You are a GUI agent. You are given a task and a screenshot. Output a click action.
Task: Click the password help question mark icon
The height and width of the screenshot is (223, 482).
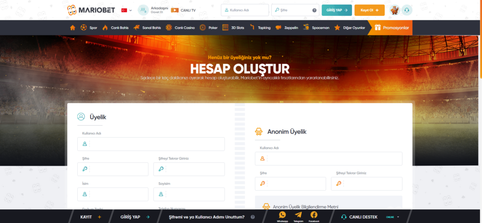[x=314, y=10]
